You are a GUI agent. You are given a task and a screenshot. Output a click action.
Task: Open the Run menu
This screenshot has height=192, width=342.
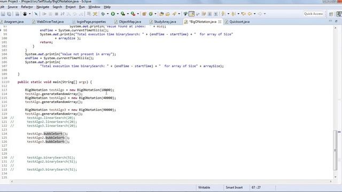[x=82, y=7]
